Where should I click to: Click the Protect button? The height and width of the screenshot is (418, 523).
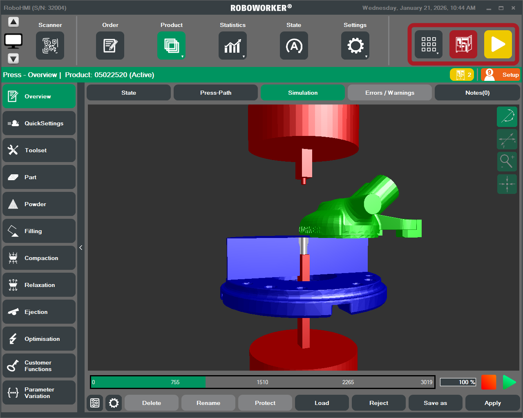(265, 403)
